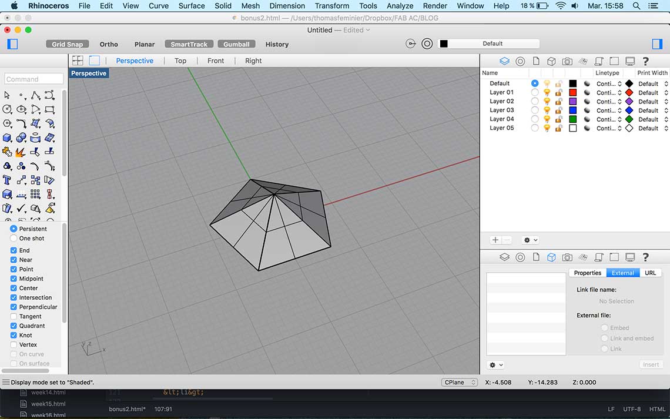Choose the Boolean union spheres tool
This screenshot has height=419, width=670.
point(21,138)
